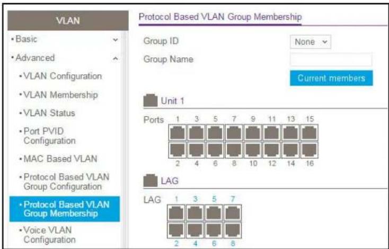Open MAC Based VLAN page

60,159
